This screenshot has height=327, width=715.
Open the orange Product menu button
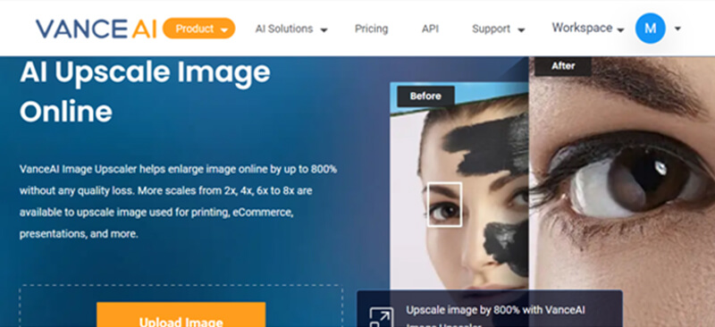tap(198, 29)
